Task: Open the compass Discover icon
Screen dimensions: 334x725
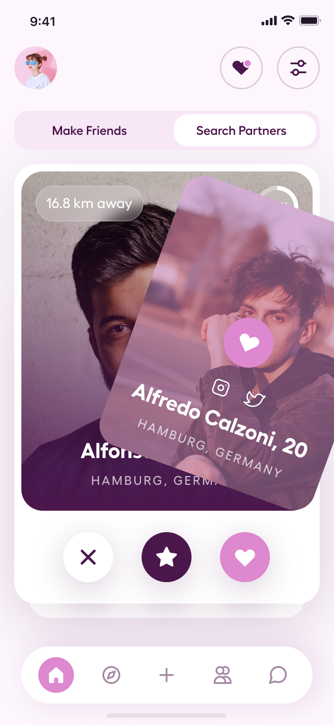Action: click(111, 675)
